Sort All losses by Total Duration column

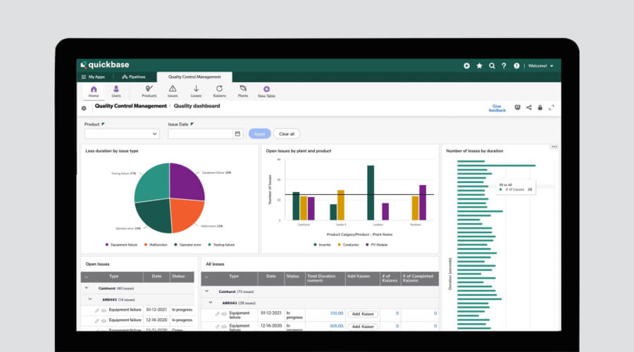[x=325, y=279]
